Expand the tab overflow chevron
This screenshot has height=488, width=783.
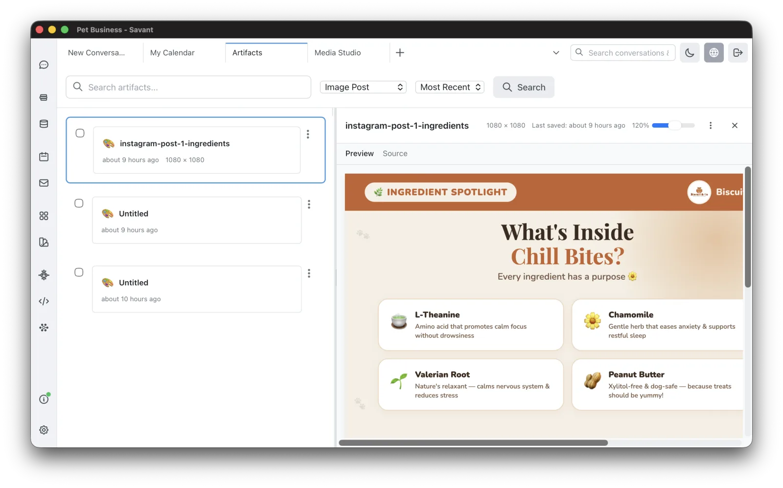pos(556,53)
